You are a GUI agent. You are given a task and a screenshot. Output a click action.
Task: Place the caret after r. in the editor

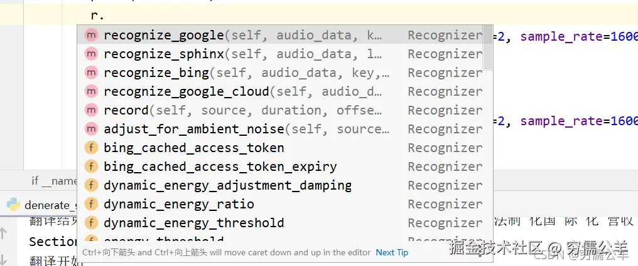(105, 16)
